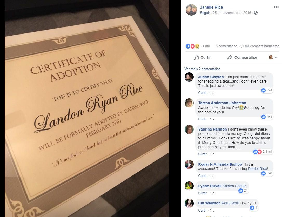
Task: Open the 8 comentários link
Action: click(x=226, y=46)
